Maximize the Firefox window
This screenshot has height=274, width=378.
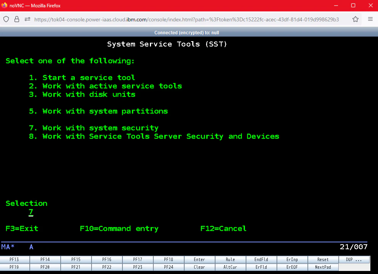353,5
